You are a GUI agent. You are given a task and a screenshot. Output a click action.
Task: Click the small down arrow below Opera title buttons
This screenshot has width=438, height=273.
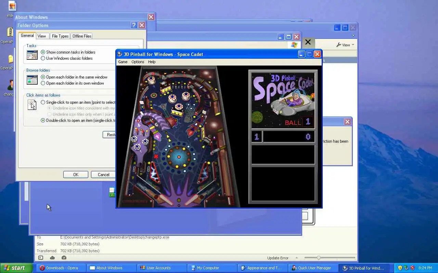(x=353, y=35)
